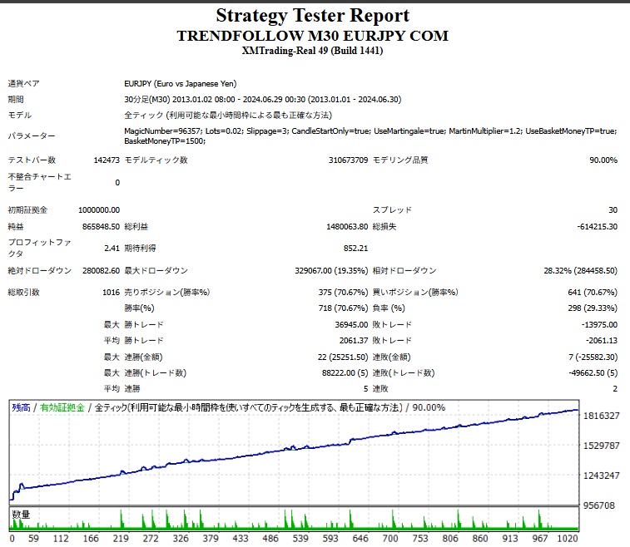Click the 残高 legend label on chart

click(x=21, y=407)
